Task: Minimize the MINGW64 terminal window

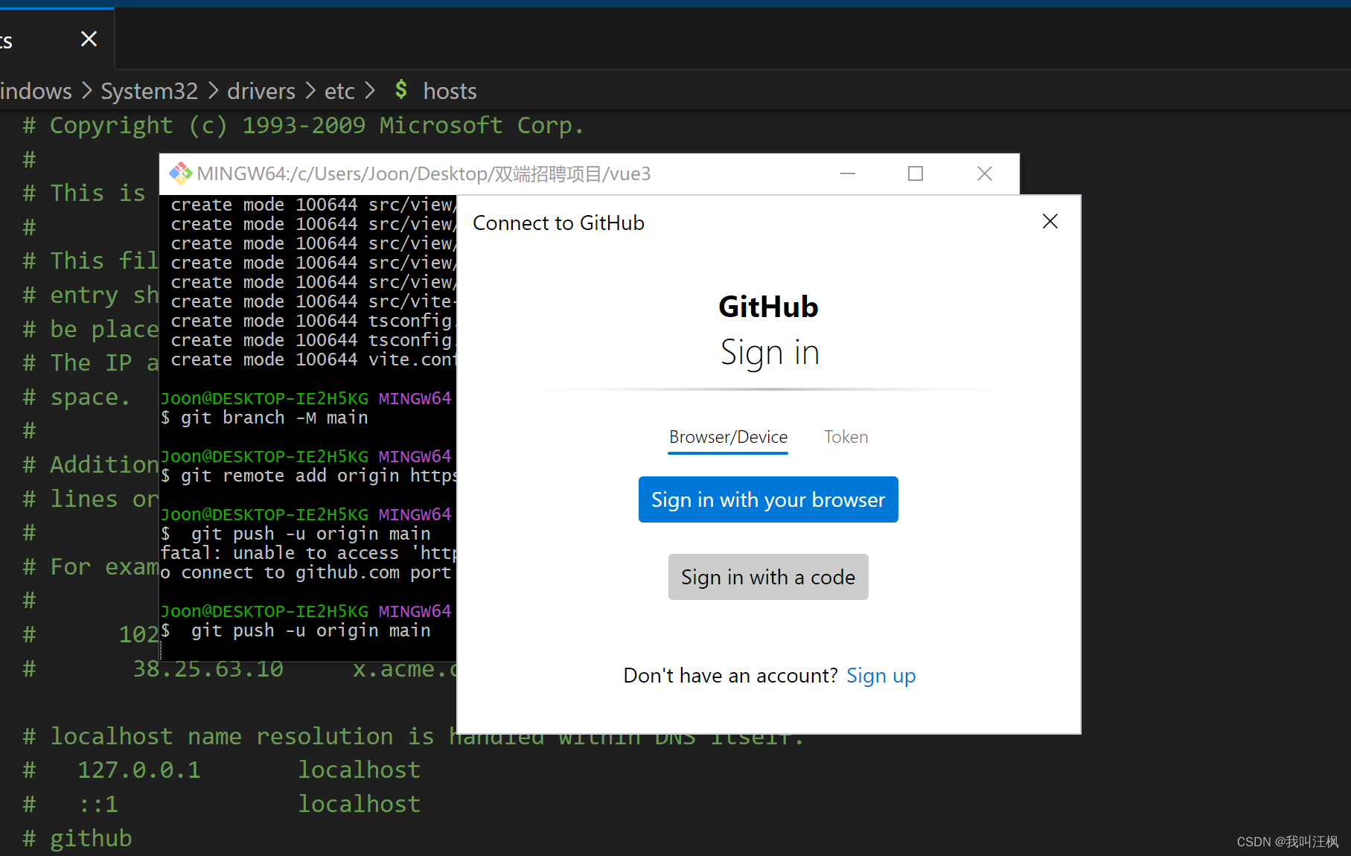Action: (x=847, y=173)
